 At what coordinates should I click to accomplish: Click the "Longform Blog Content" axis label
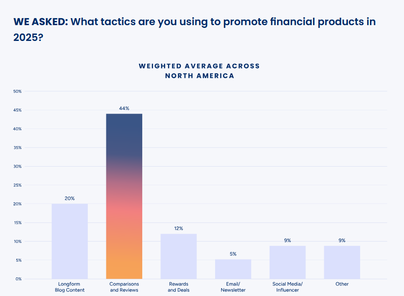click(x=70, y=287)
